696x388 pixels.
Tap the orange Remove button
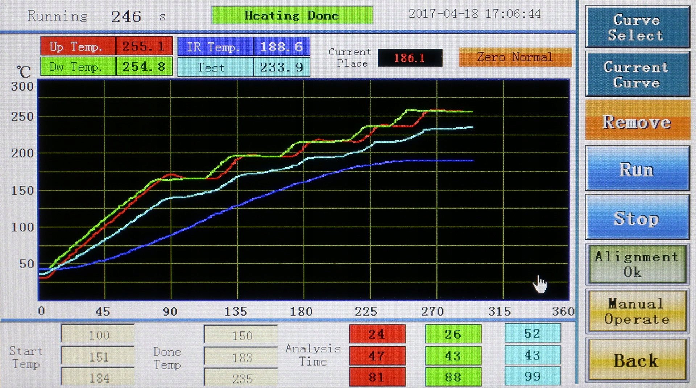point(637,121)
